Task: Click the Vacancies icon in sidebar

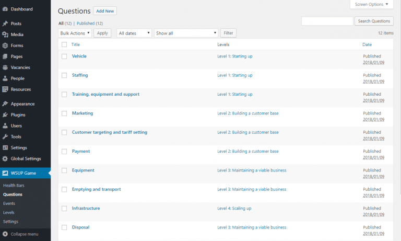Action: coord(5,67)
